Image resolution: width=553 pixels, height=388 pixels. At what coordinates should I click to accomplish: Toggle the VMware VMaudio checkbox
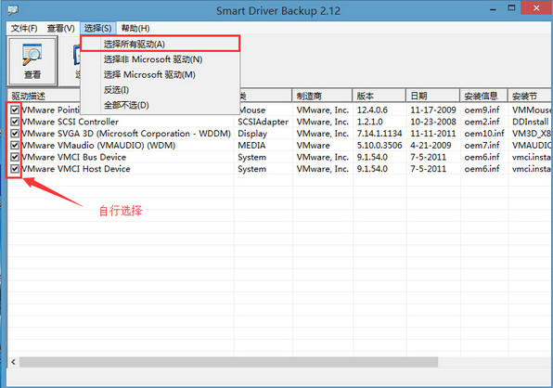point(15,145)
